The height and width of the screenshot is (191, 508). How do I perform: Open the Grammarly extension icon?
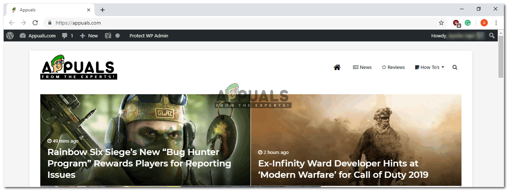pyautogui.click(x=468, y=23)
